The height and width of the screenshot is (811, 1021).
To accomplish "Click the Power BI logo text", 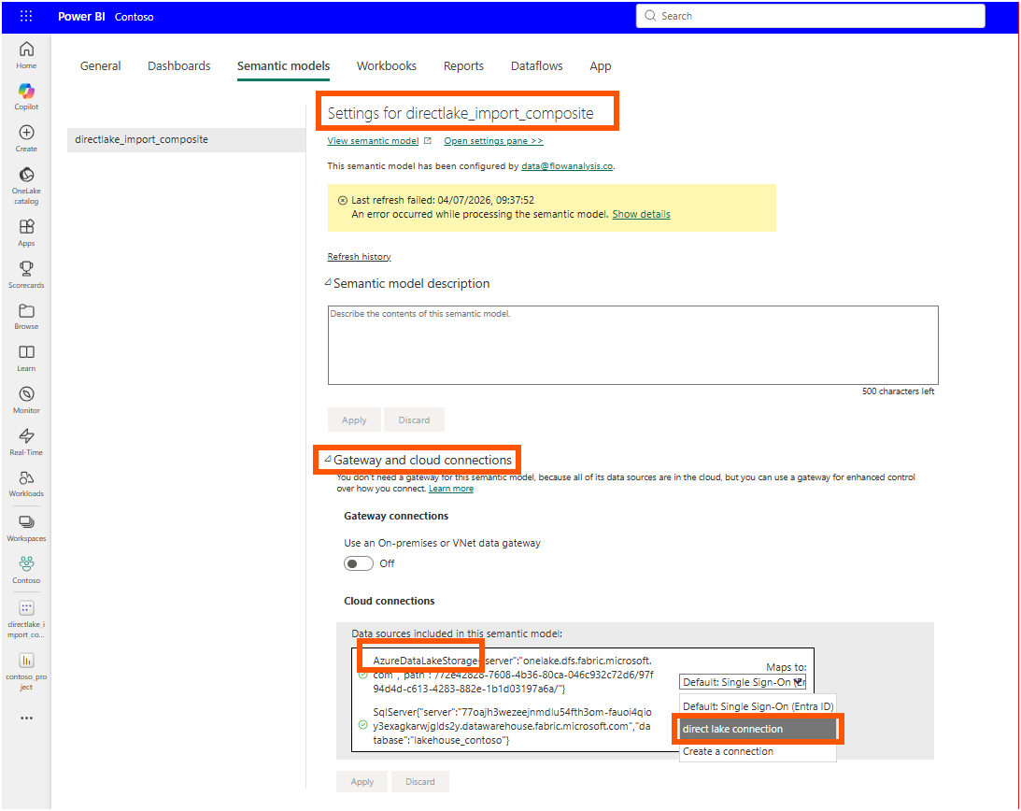I will tap(81, 16).
